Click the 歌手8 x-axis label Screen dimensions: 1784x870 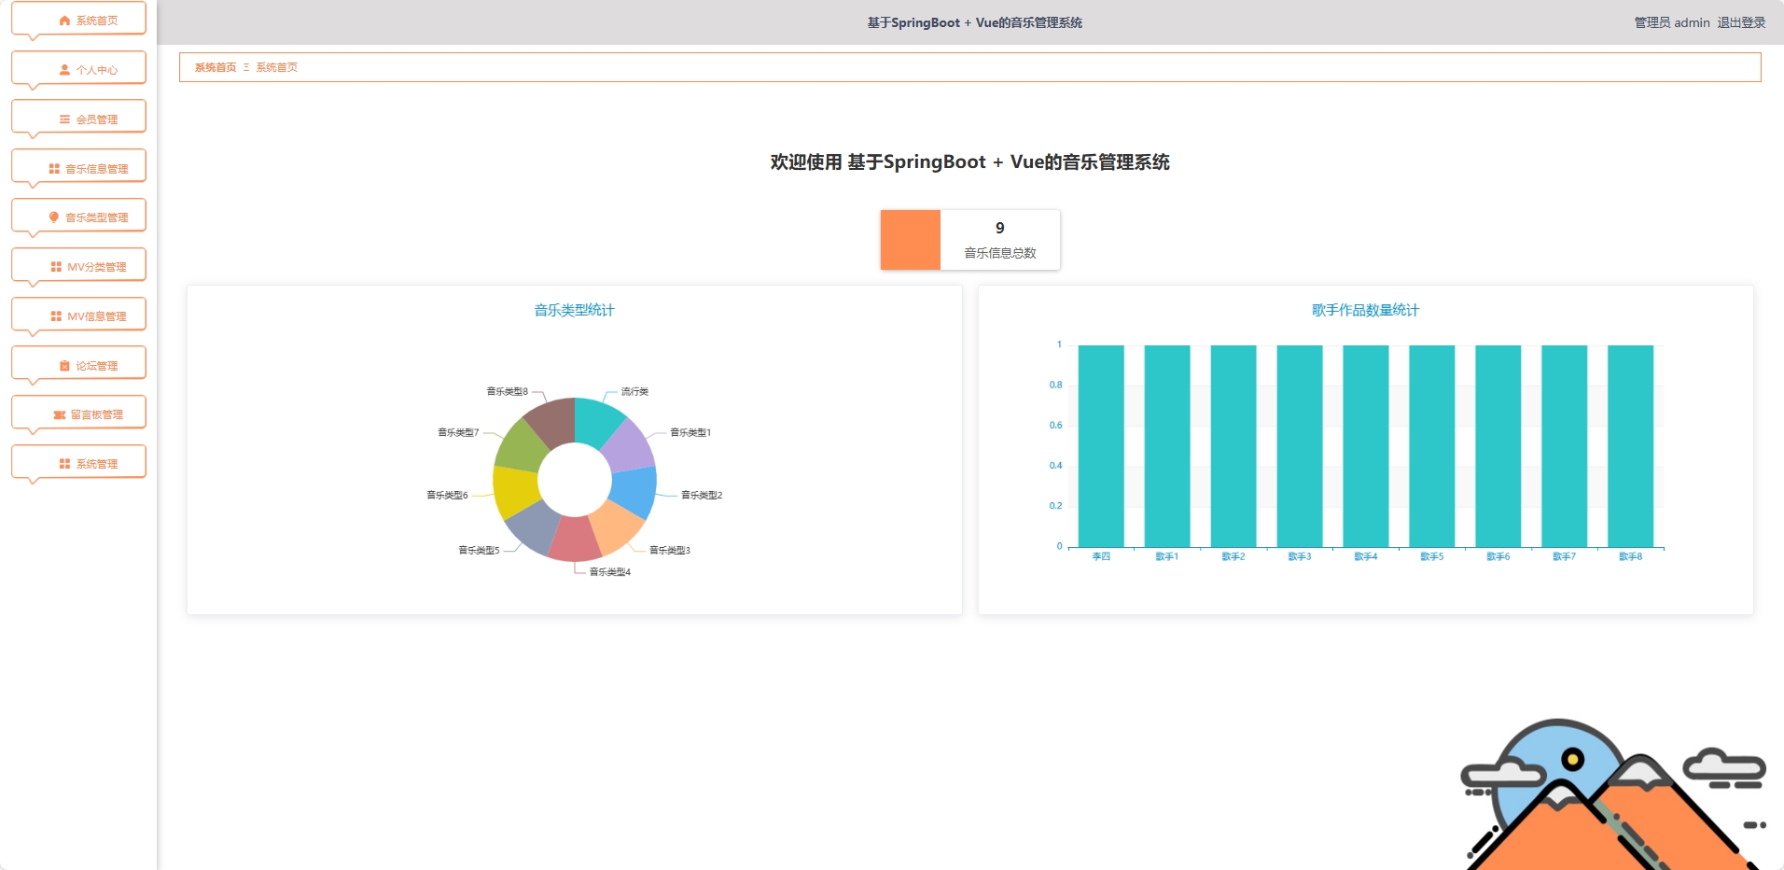(1631, 556)
